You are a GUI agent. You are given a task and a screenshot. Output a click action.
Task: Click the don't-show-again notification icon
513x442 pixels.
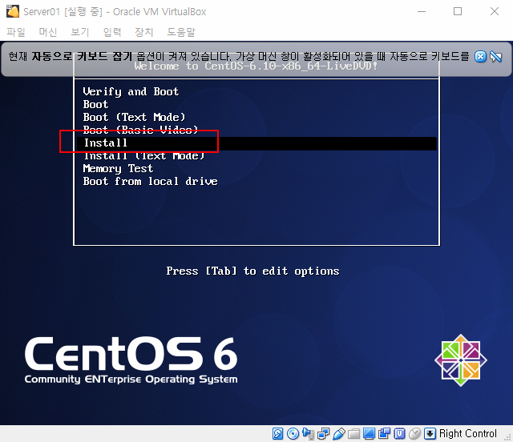tap(495, 57)
